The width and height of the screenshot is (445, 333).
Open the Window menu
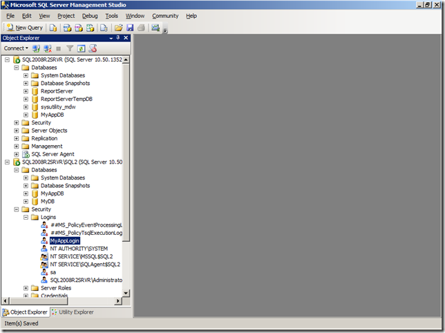point(135,16)
